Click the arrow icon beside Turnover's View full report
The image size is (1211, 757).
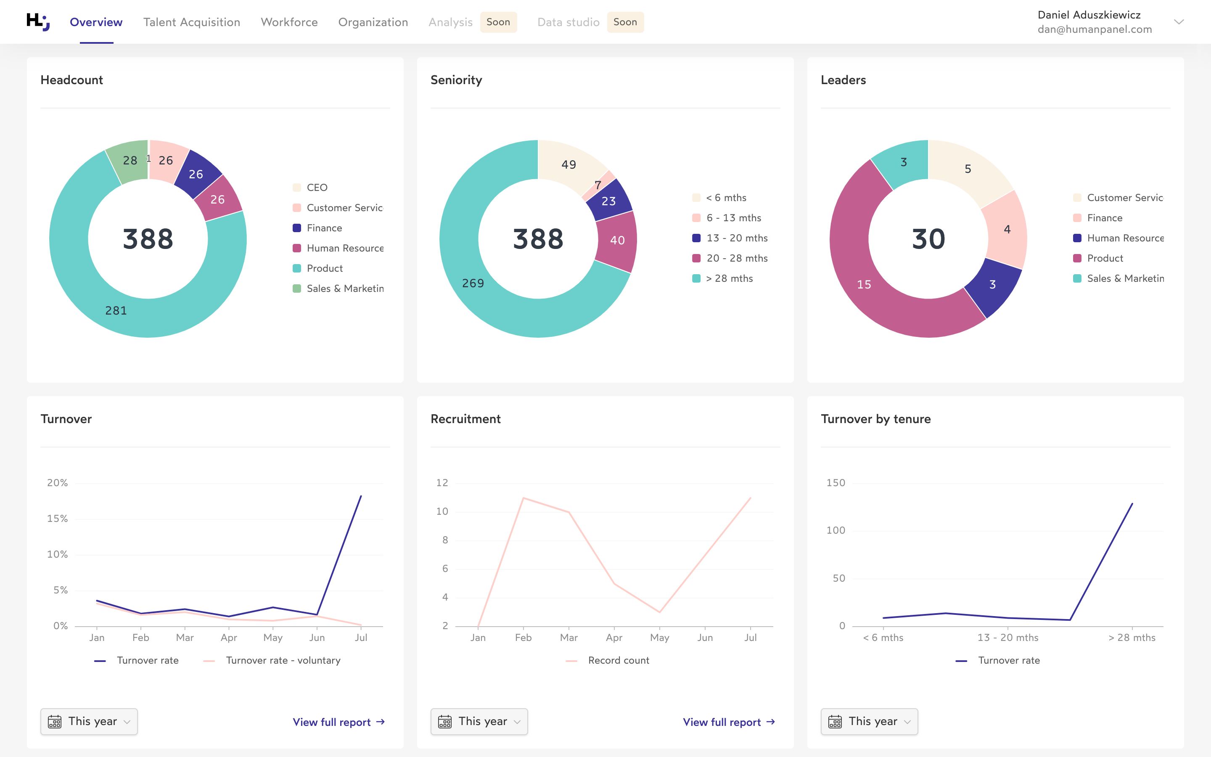[381, 722]
